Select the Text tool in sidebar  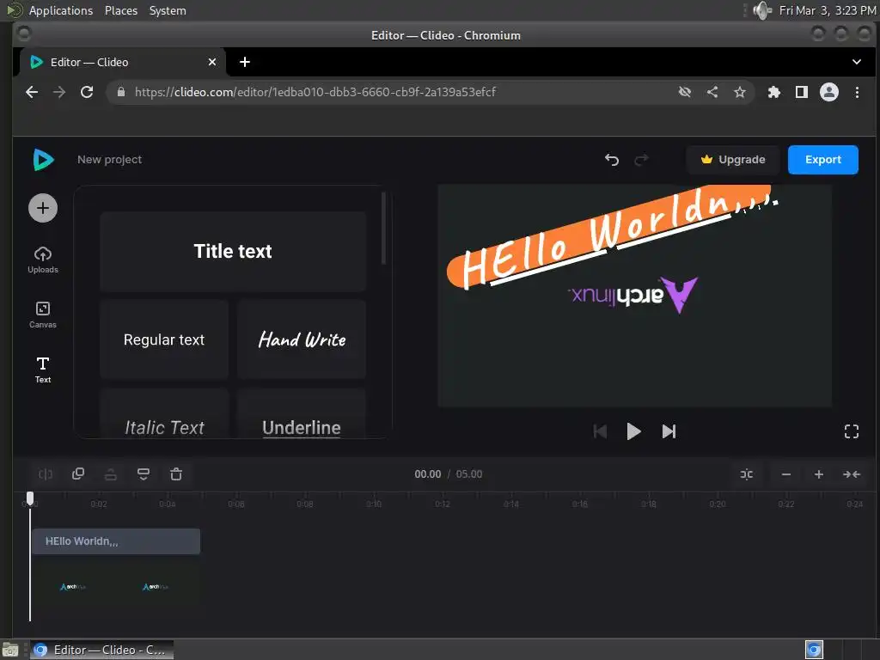(43, 370)
